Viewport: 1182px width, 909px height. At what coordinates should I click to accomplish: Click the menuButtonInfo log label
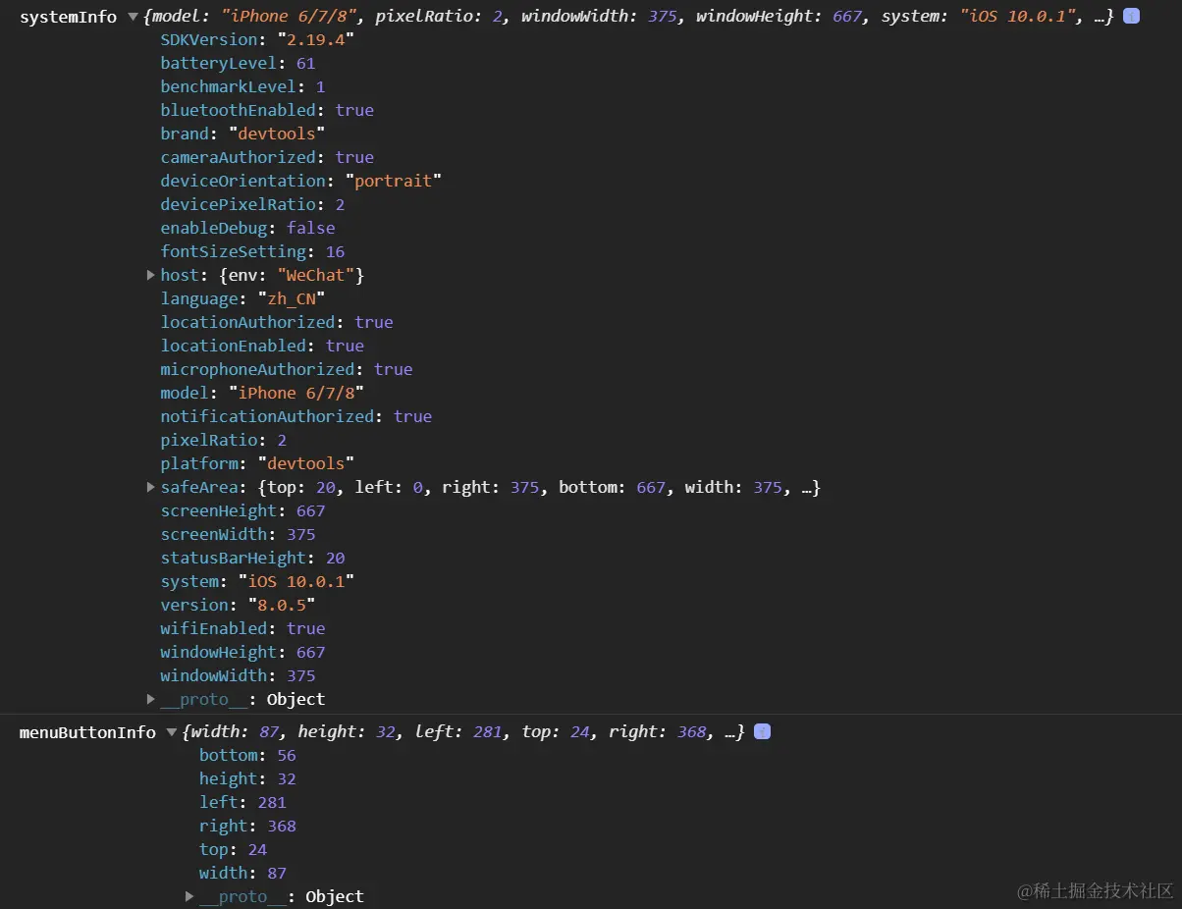tap(87, 732)
